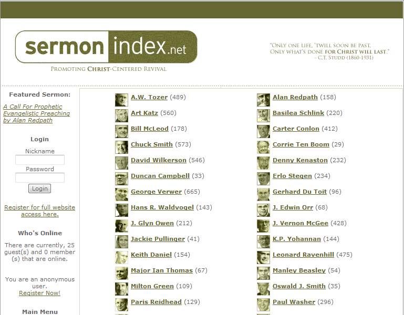This screenshot has width=404, height=315.
Task: Open Paul Washer sermons link
Action: [294, 301]
